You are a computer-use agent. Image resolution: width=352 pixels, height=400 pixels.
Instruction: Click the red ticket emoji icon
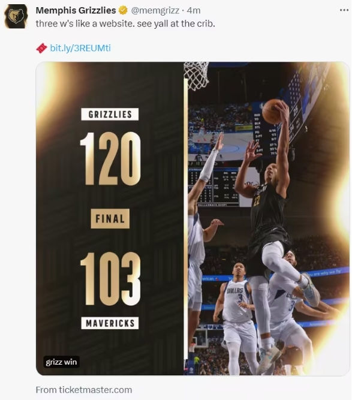tap(41, 48)
